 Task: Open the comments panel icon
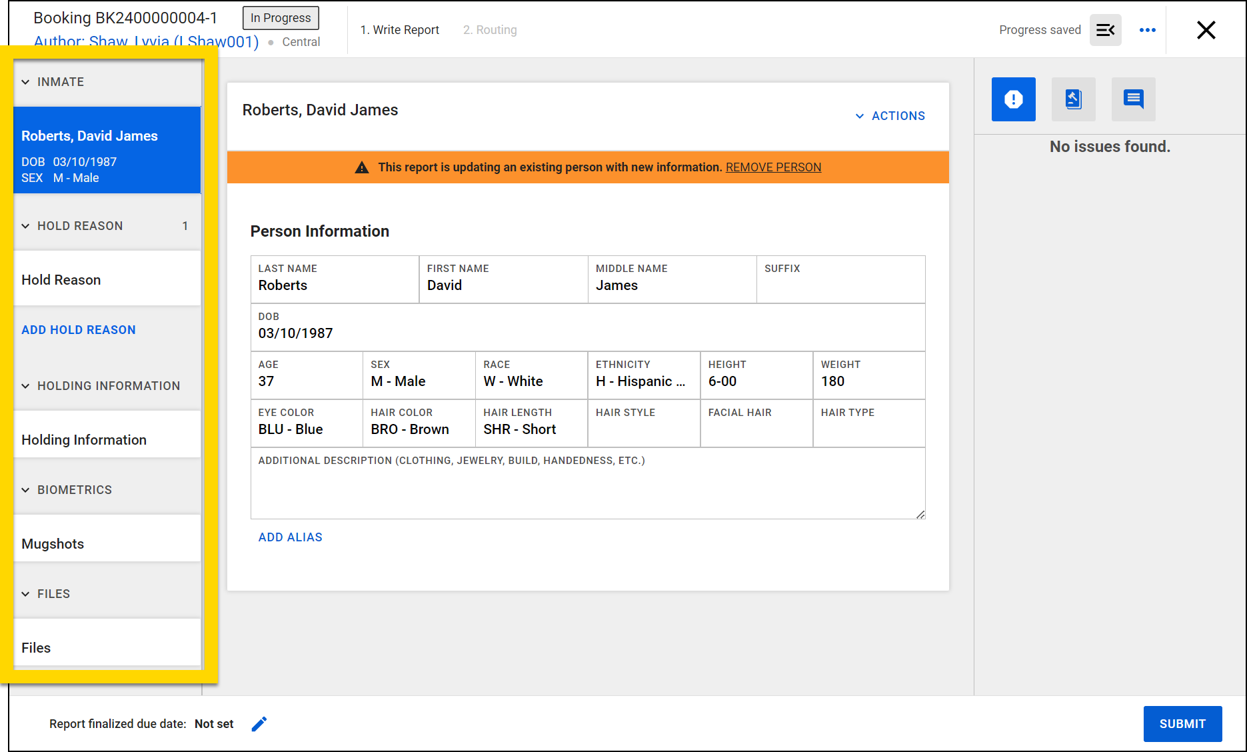coord(1133,99)
